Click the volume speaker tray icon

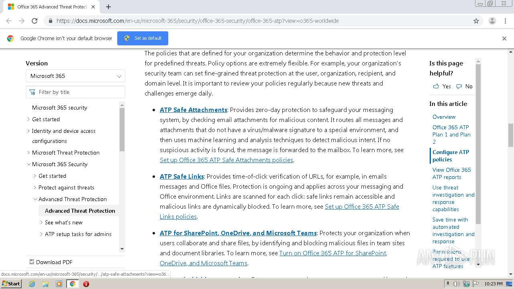457,284
